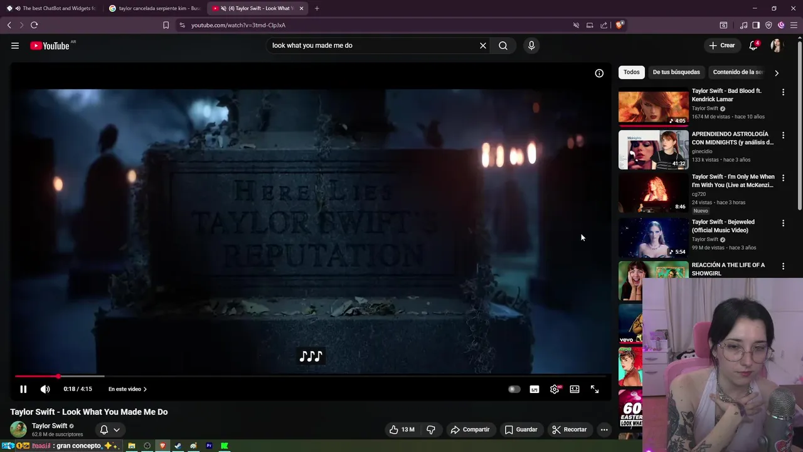The height and width of the screenshot is (452, 803).
Task: Switch to the 'taylor cancelada serpiente' tab
Action: pos(154,8)
